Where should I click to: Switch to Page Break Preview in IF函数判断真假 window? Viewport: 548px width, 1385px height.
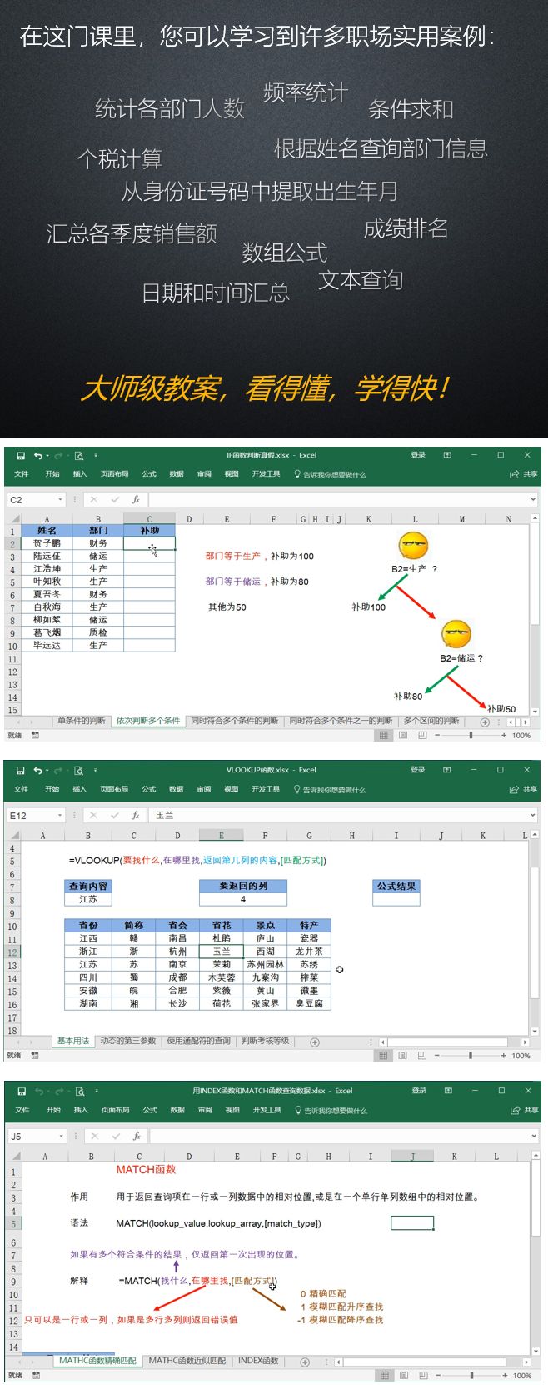(422, 735)
